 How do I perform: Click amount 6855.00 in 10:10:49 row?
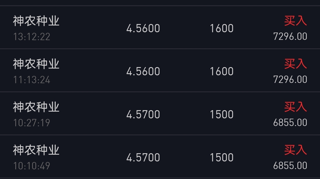tap(290, 166)
